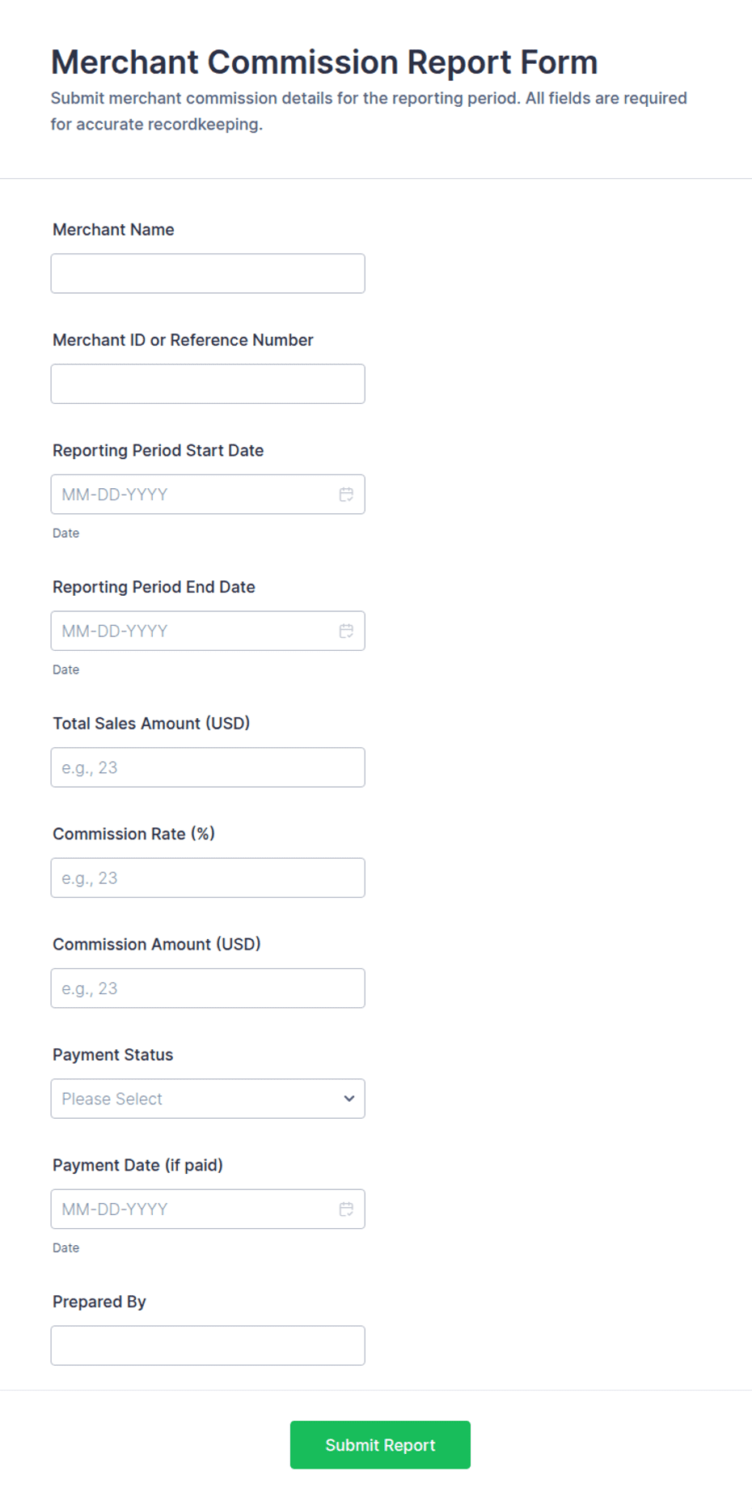The height and width of the screenshot is (1509, 752).
Task: Focus the Prepared By text field
Action: pyautogui.click(x=208, y=1345)
